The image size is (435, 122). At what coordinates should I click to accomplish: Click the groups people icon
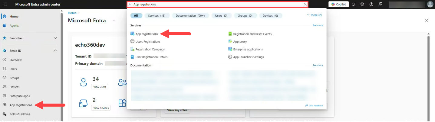point(122,82)
